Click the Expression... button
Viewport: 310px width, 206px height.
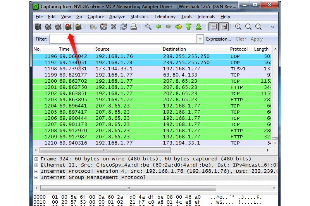219,39
